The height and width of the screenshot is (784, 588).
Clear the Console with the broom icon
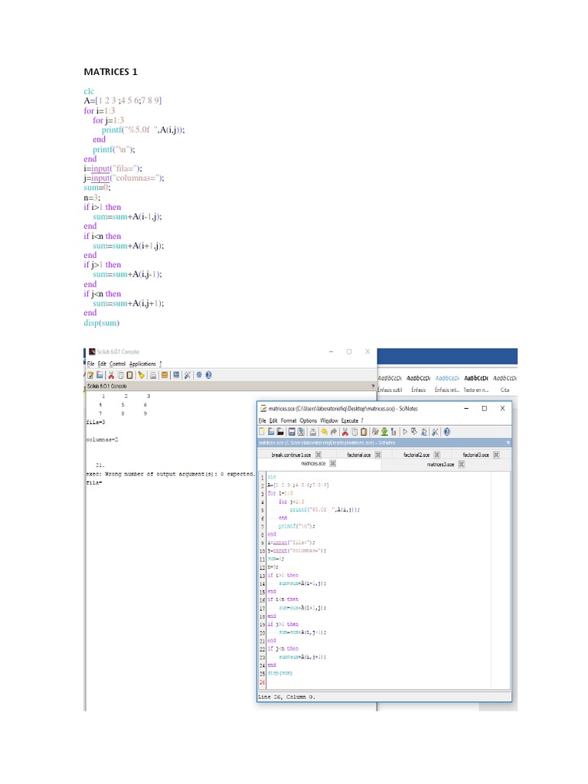click(x=141, y=375)
